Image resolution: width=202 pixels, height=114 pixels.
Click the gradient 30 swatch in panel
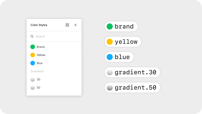click(33, 79)
